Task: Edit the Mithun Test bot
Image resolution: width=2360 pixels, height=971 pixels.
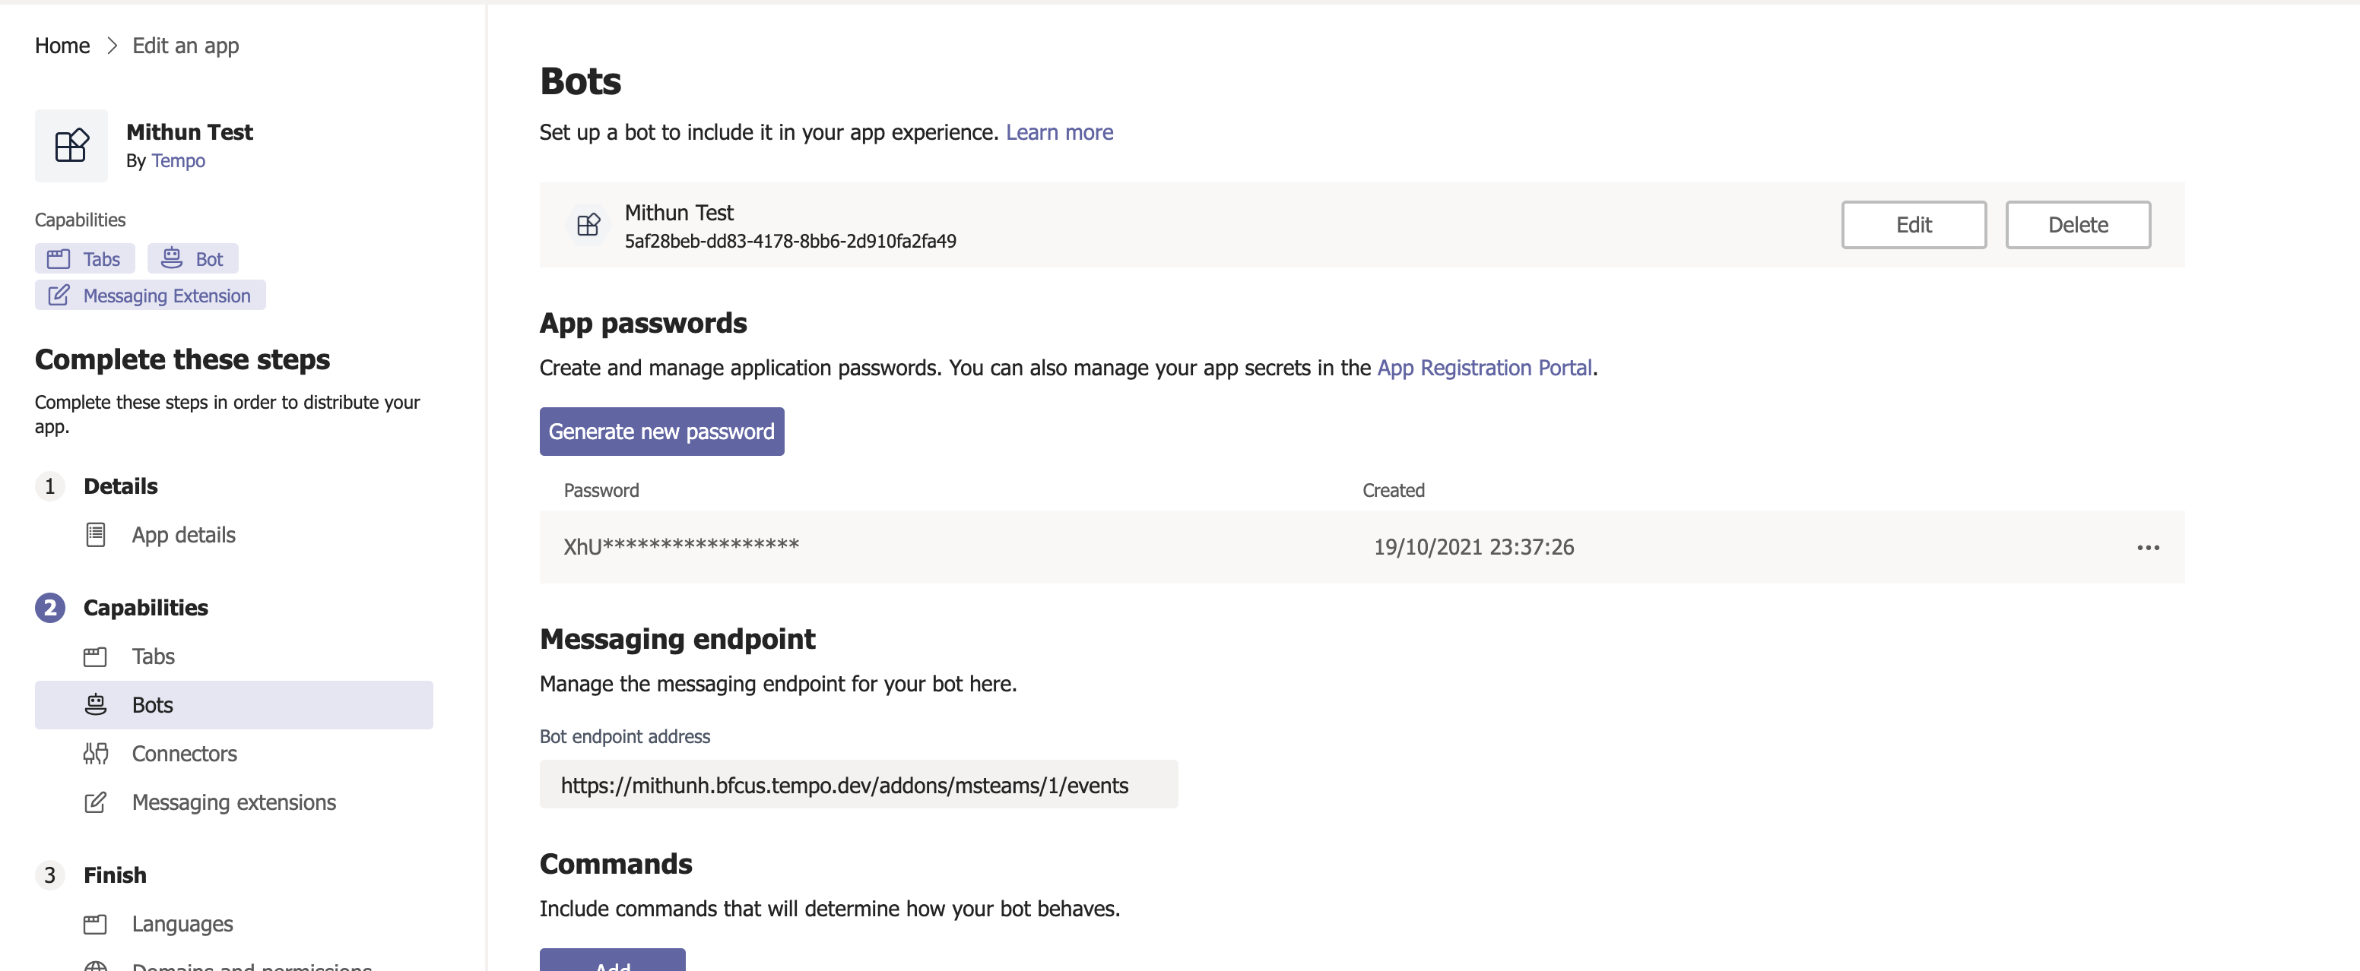Action: (1913, 224)
